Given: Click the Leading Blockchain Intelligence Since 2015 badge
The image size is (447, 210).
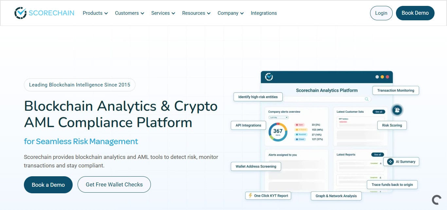Looking at the screenshot, I should point(80,85).
